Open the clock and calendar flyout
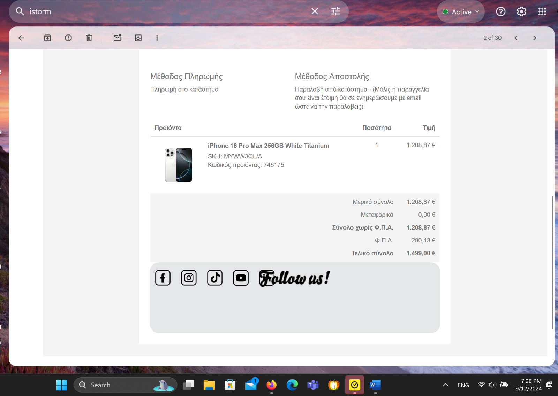558x396 pixels. [528, 385]
